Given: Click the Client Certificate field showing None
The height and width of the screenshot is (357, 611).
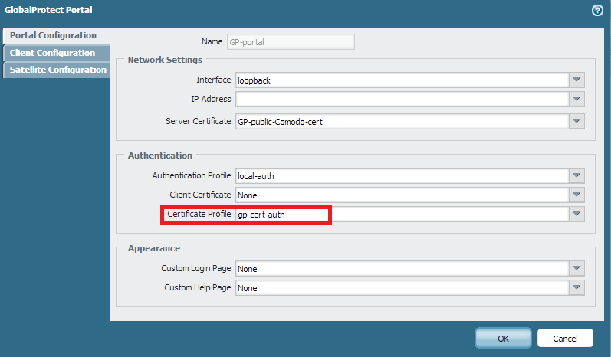Looking at the screenshot, I should (402, 195).
